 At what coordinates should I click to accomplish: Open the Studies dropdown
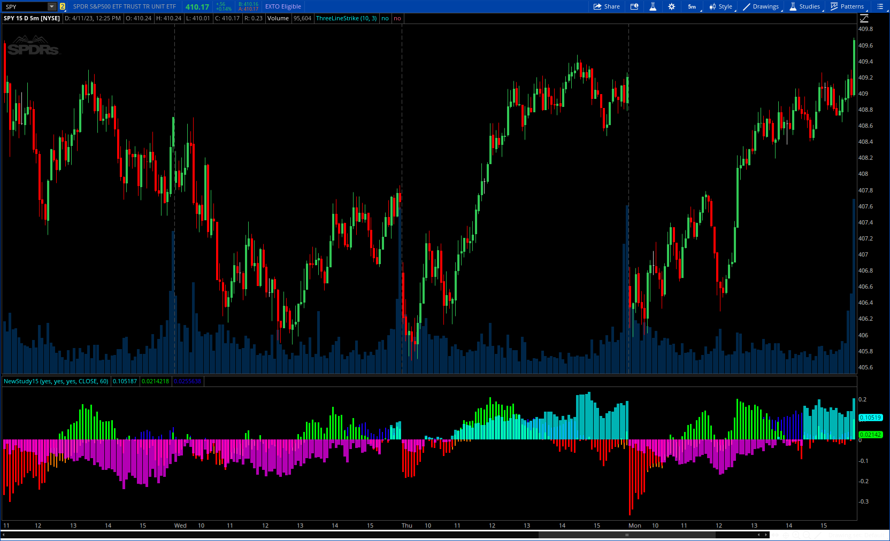click(x=805, y=6)
